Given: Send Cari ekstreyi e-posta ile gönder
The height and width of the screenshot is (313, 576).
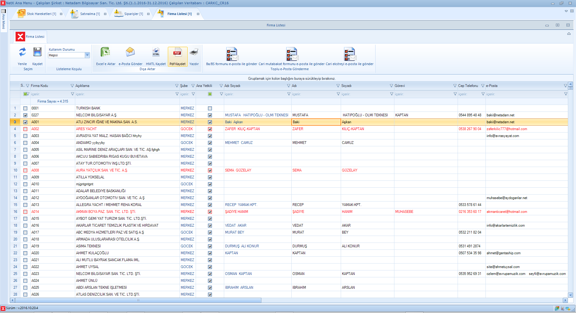Looking at the screenshot, I should 349,54.
